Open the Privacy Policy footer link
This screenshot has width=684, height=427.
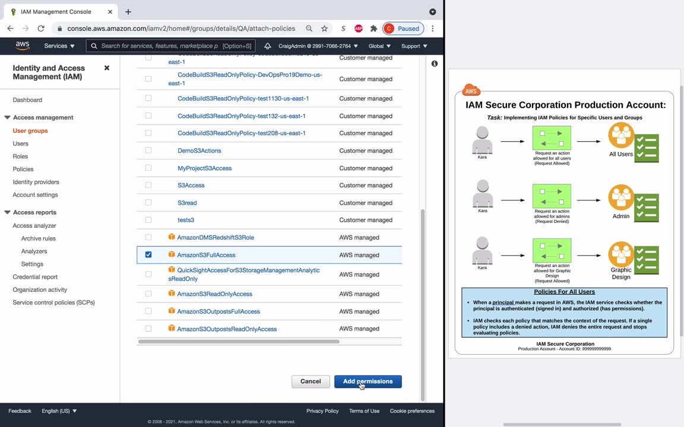[322, 411]
